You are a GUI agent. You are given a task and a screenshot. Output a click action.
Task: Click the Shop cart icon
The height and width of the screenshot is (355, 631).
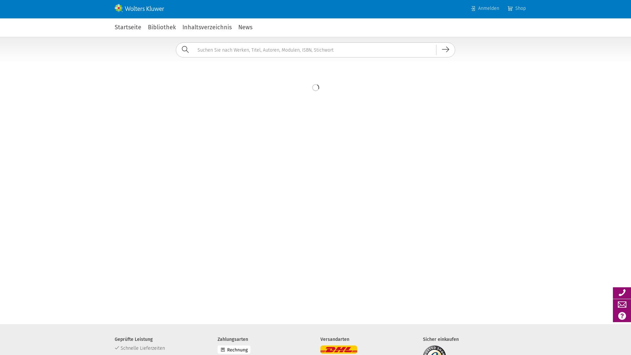pos(510,8)
